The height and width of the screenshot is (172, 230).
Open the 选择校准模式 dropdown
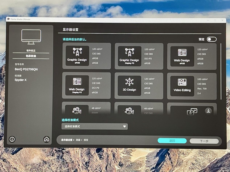click(94, 126)
